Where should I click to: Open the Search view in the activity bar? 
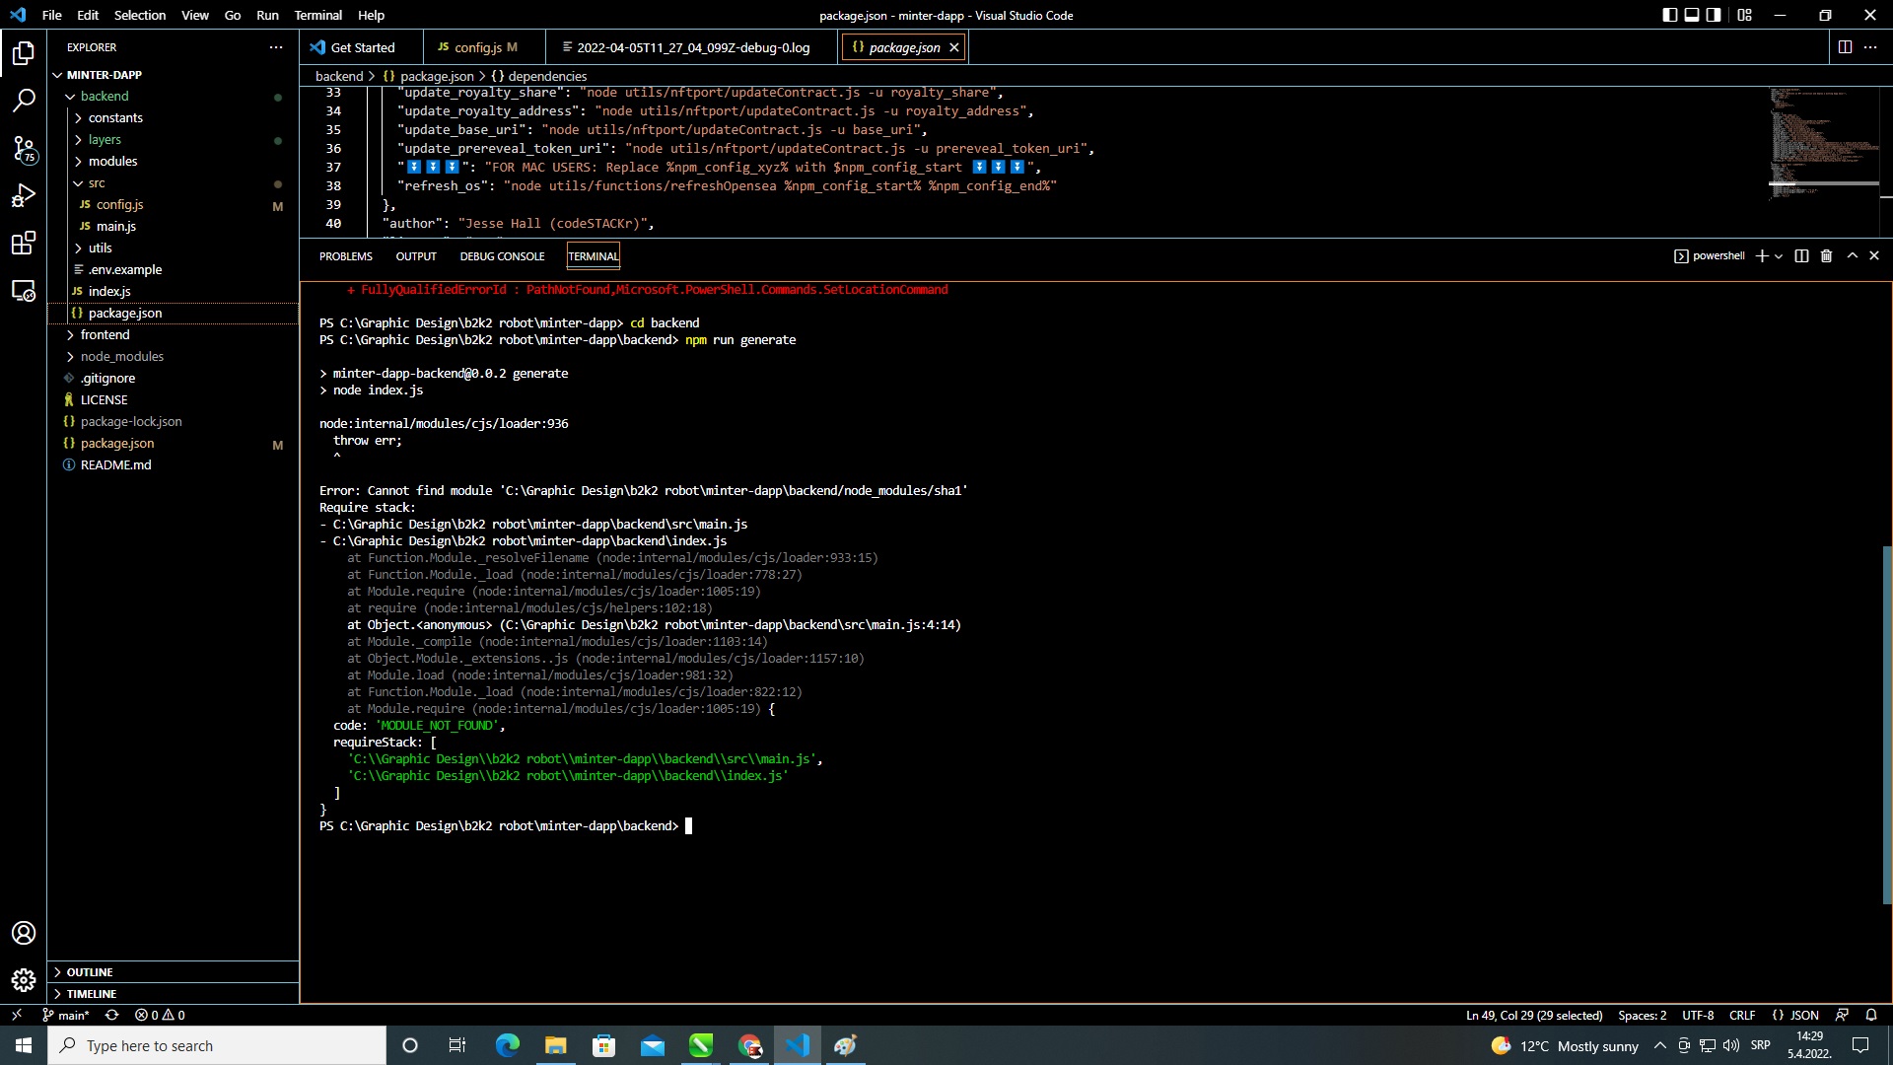(x=24, y=99)
